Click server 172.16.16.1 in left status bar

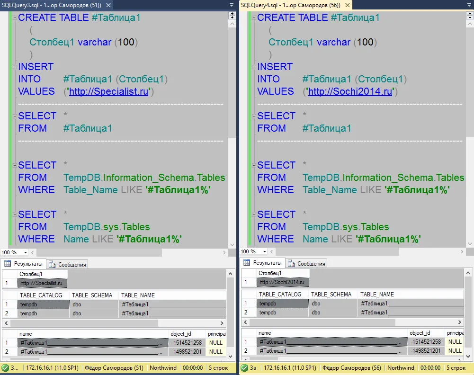[52, 368]
